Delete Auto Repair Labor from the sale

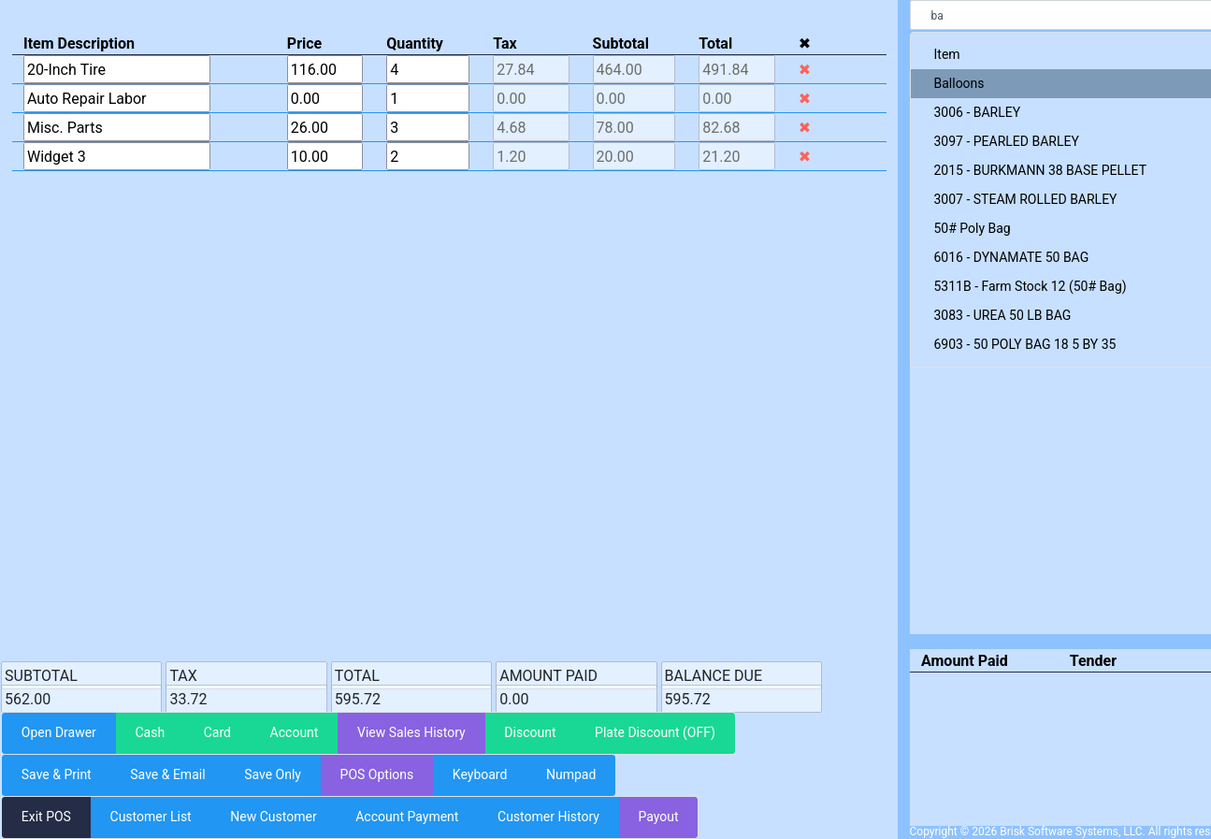(804, 97)
